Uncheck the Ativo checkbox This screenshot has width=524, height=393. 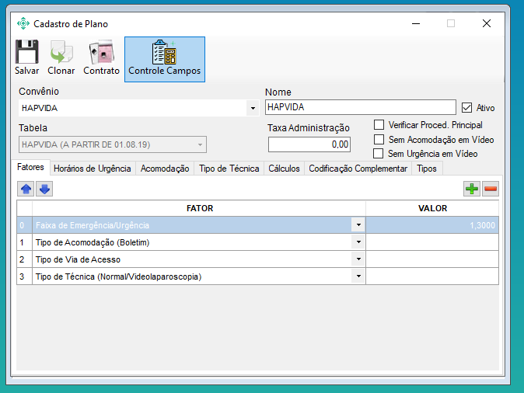pyautogui.click(x=467, y=108)
